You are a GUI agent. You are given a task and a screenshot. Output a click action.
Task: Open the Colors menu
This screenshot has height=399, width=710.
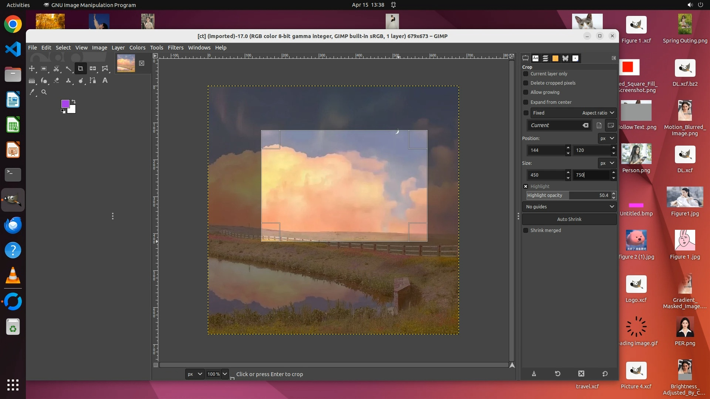[137, 47]
